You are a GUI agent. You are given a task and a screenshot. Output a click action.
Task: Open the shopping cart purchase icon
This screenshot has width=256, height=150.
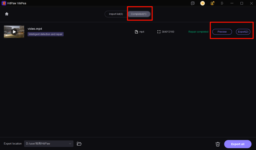(203, 3)
